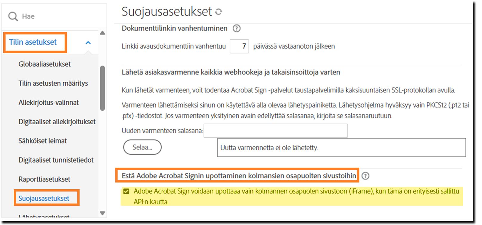Click the sidebar scroll up arrow
482x225 pixels.
coord(103,33)
